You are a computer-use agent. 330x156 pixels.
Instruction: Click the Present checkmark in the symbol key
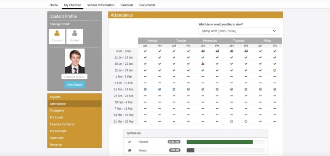click(x=130, y=142)
